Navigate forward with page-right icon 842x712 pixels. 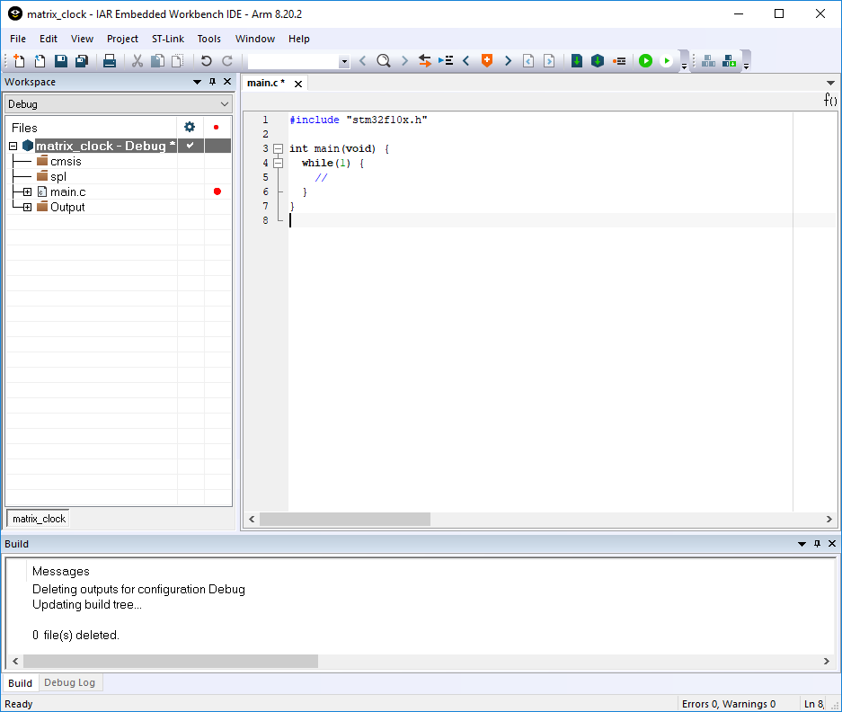[x=549, y=61]
